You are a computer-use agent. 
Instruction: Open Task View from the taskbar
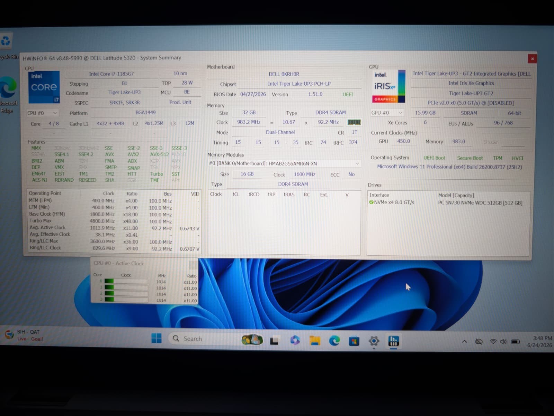(x=274, y=341)
